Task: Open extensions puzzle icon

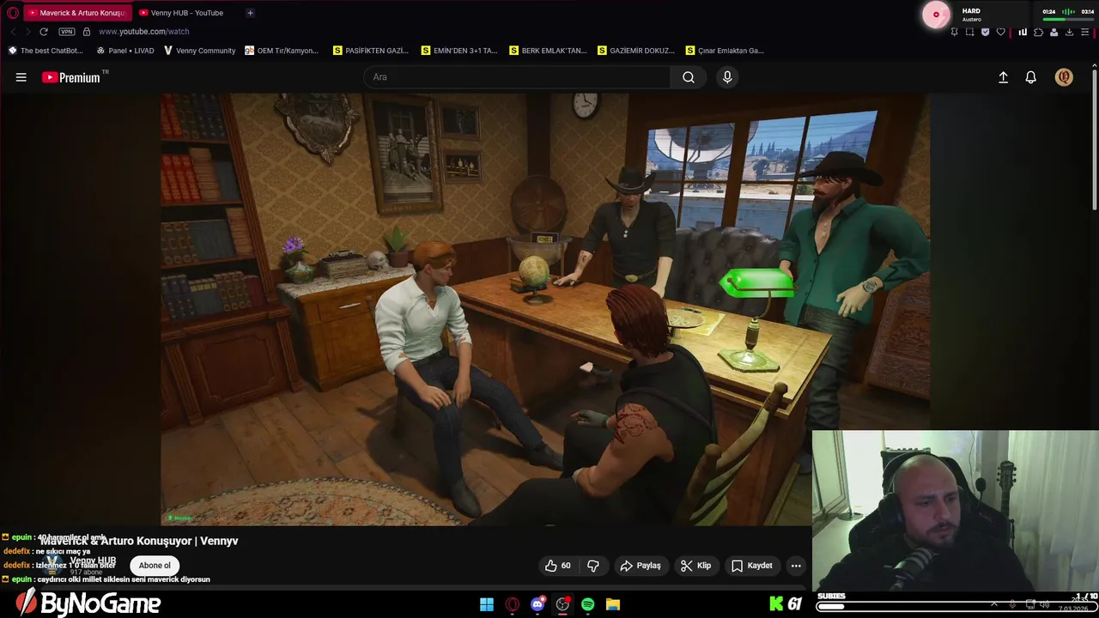Action: click(1038, 32)
